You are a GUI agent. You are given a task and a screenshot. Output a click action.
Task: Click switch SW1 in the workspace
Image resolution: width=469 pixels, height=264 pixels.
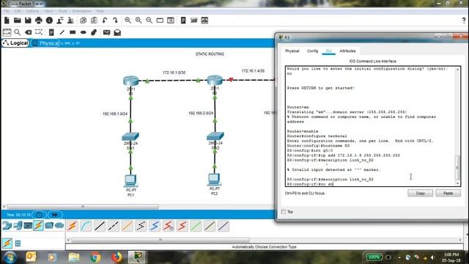(130, 136)
